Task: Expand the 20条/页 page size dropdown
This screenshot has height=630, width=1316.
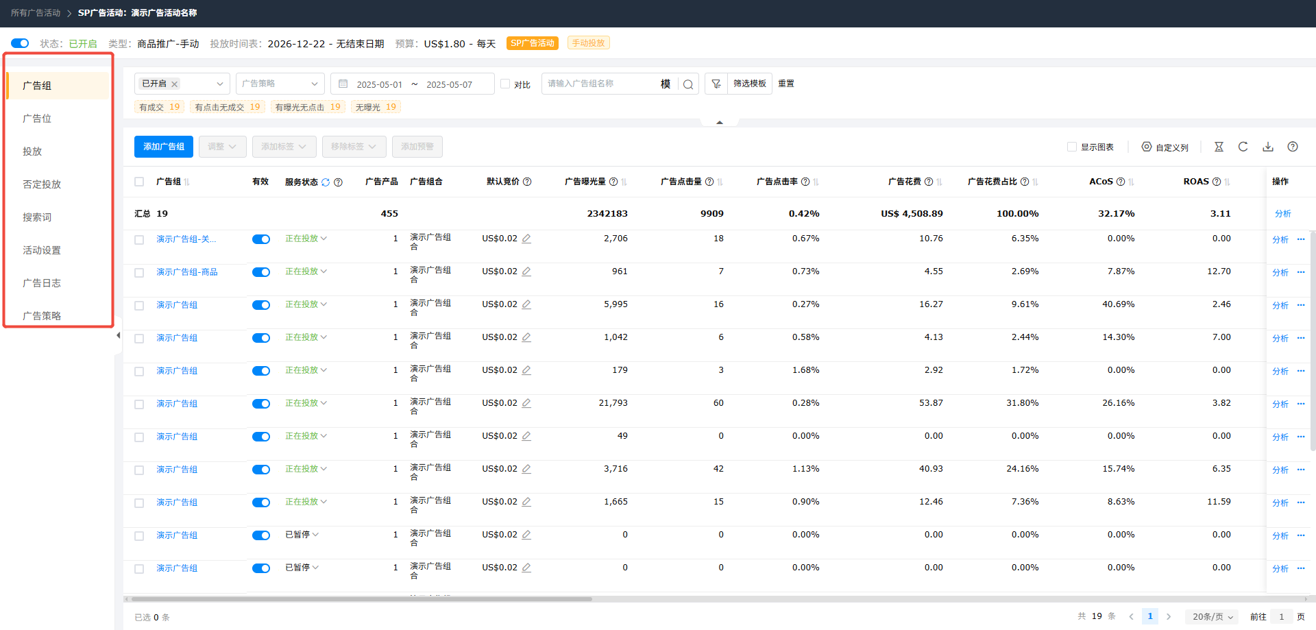Action: (1212, 616)
